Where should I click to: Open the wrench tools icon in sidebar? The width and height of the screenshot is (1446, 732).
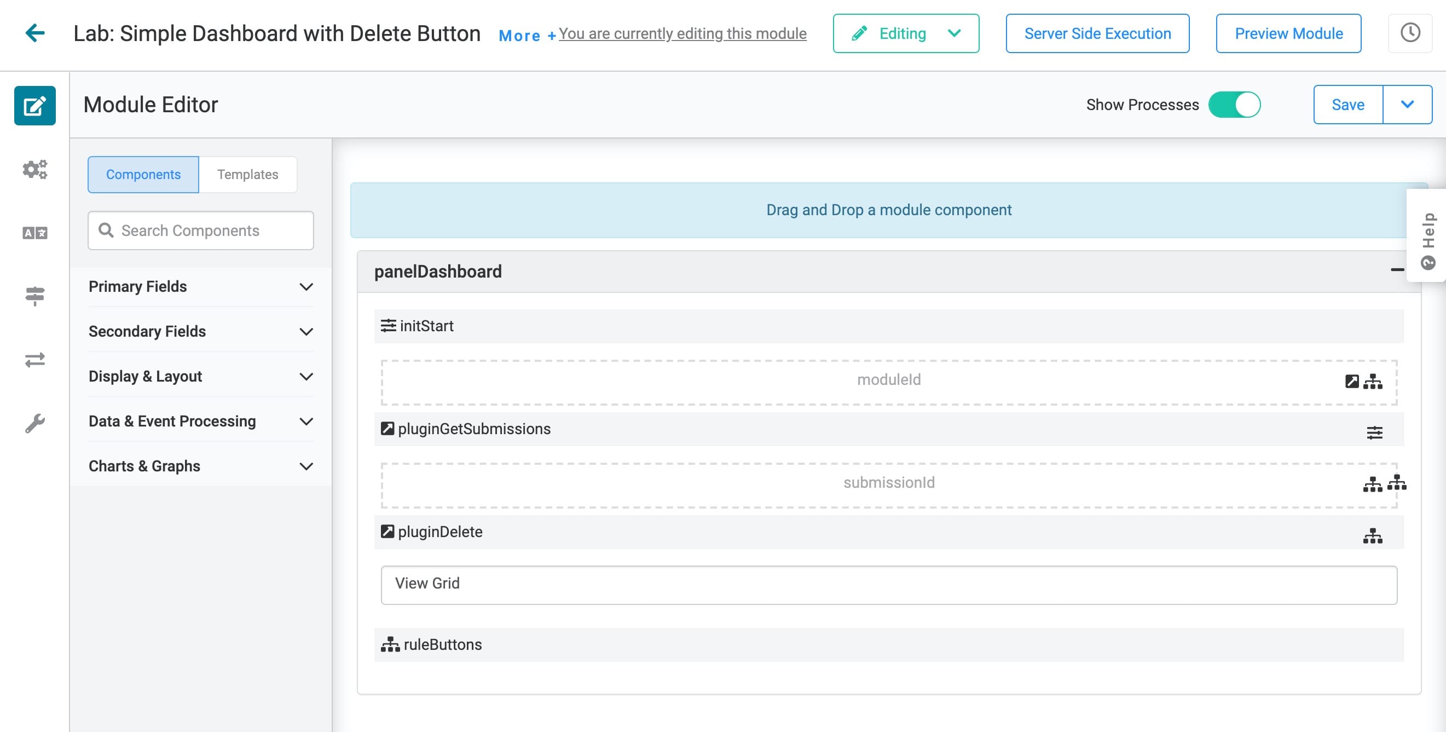pos(35,423)
